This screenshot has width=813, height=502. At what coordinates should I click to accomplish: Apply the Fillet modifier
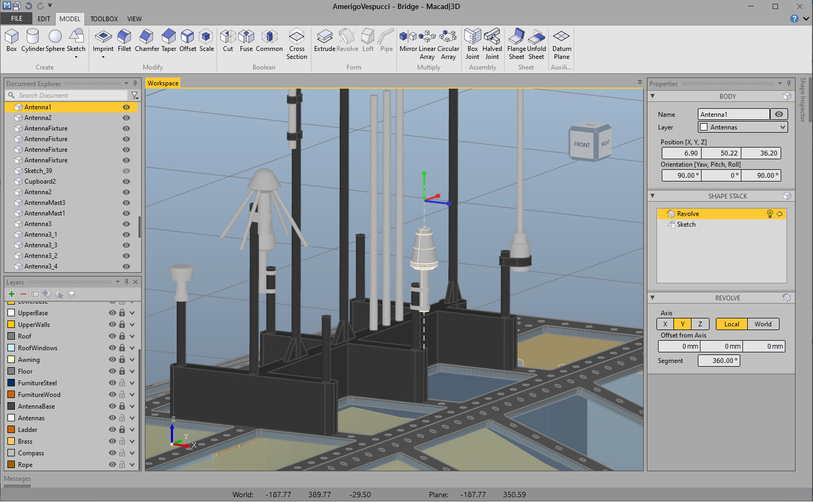pos(124,40)
